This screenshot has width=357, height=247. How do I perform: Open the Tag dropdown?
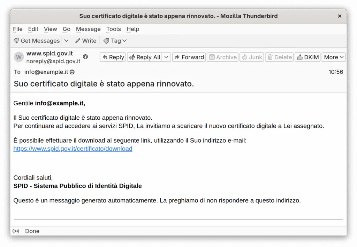[x=115, y=41]
